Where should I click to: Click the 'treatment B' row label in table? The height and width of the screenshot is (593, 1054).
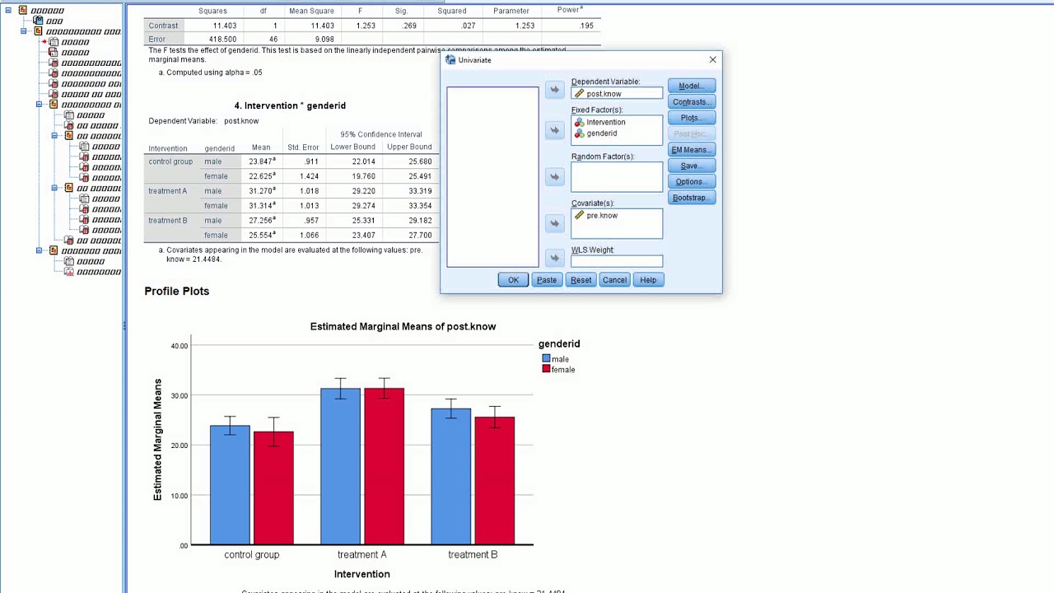pos(168,221)
